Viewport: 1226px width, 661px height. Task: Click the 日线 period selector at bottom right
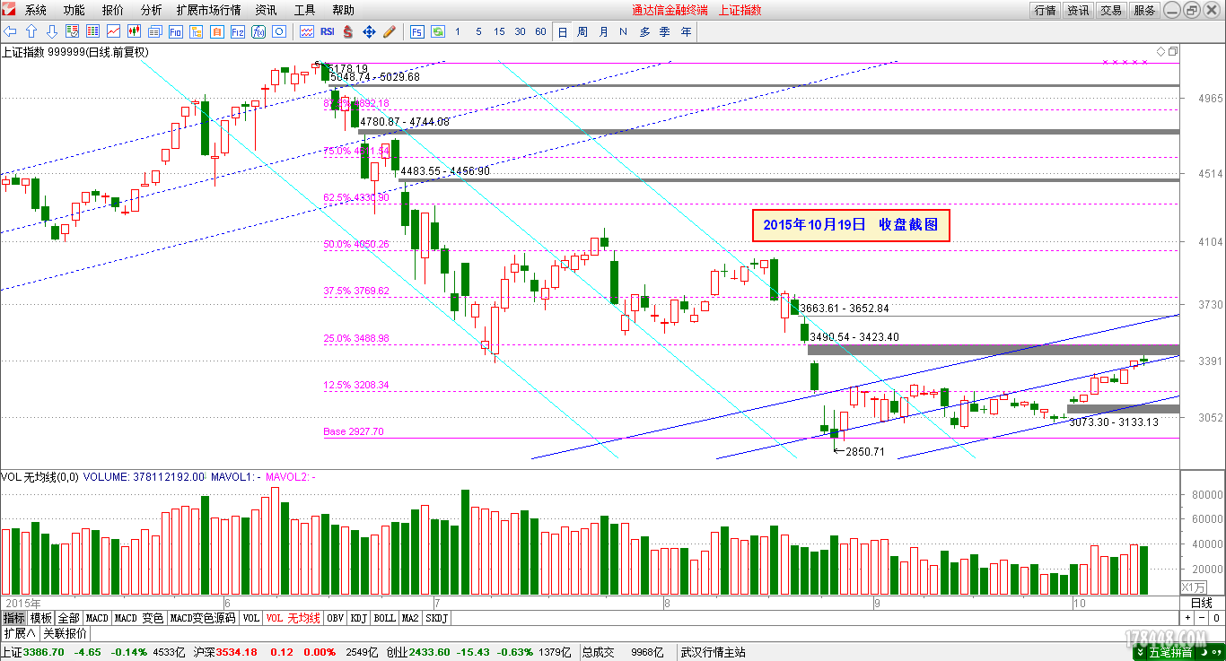1202,603
